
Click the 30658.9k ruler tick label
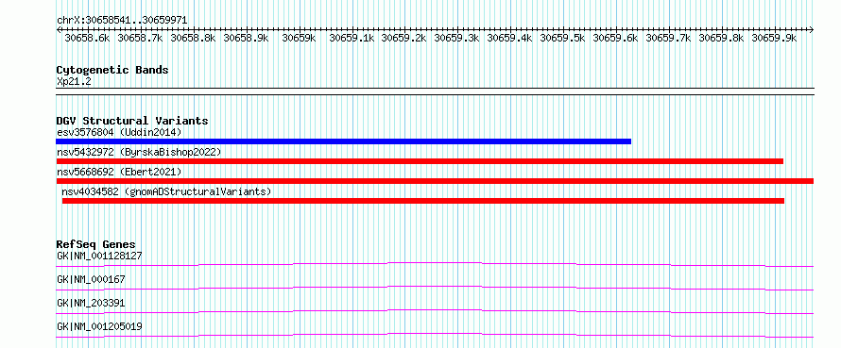(246, 38)
